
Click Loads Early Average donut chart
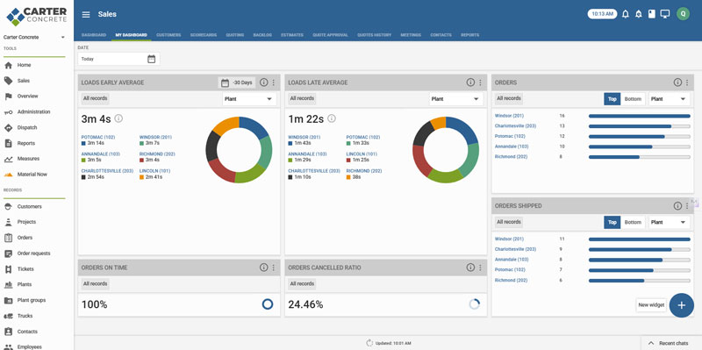pos(239,149)
